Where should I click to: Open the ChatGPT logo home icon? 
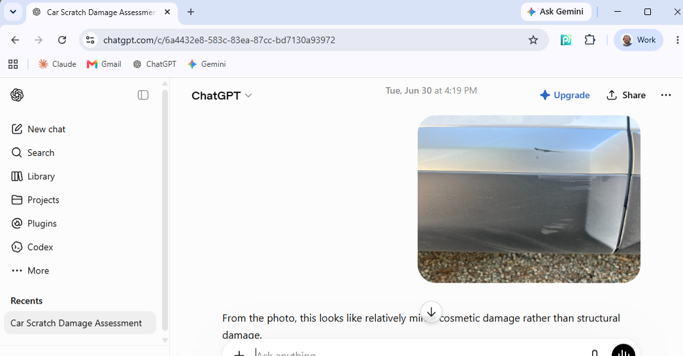[x=17, y=95]
